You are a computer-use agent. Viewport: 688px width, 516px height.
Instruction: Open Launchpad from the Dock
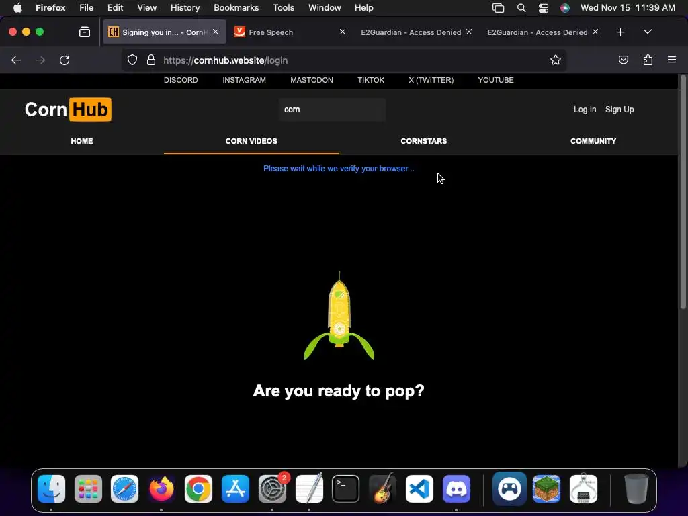(x=88, y=489)
